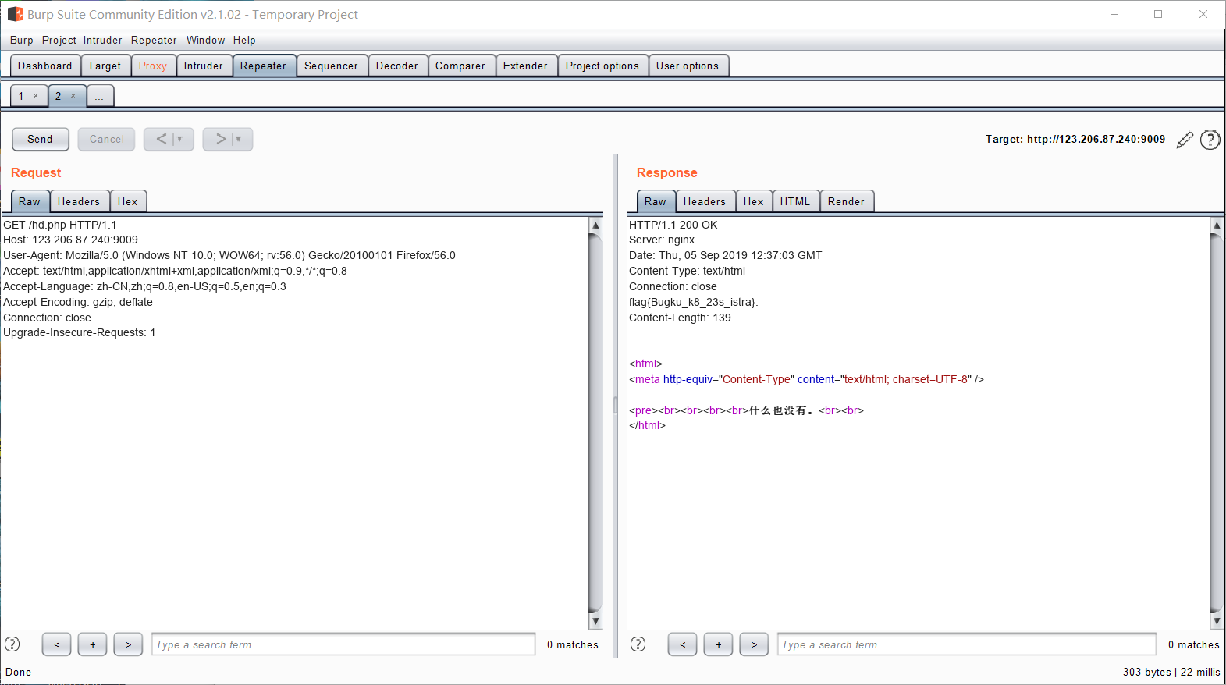This screenshot has height=685, width=1226.
Task: Click the Burp Suite logo in title bar
Action: pos(15,14)
